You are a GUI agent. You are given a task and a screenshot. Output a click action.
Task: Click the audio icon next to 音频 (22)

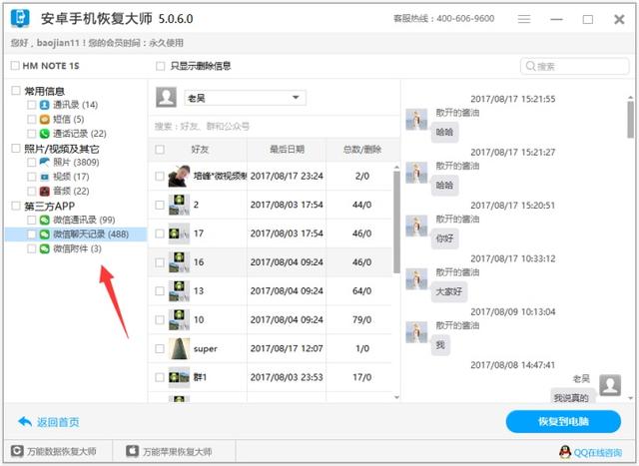[x=44, y=191]
